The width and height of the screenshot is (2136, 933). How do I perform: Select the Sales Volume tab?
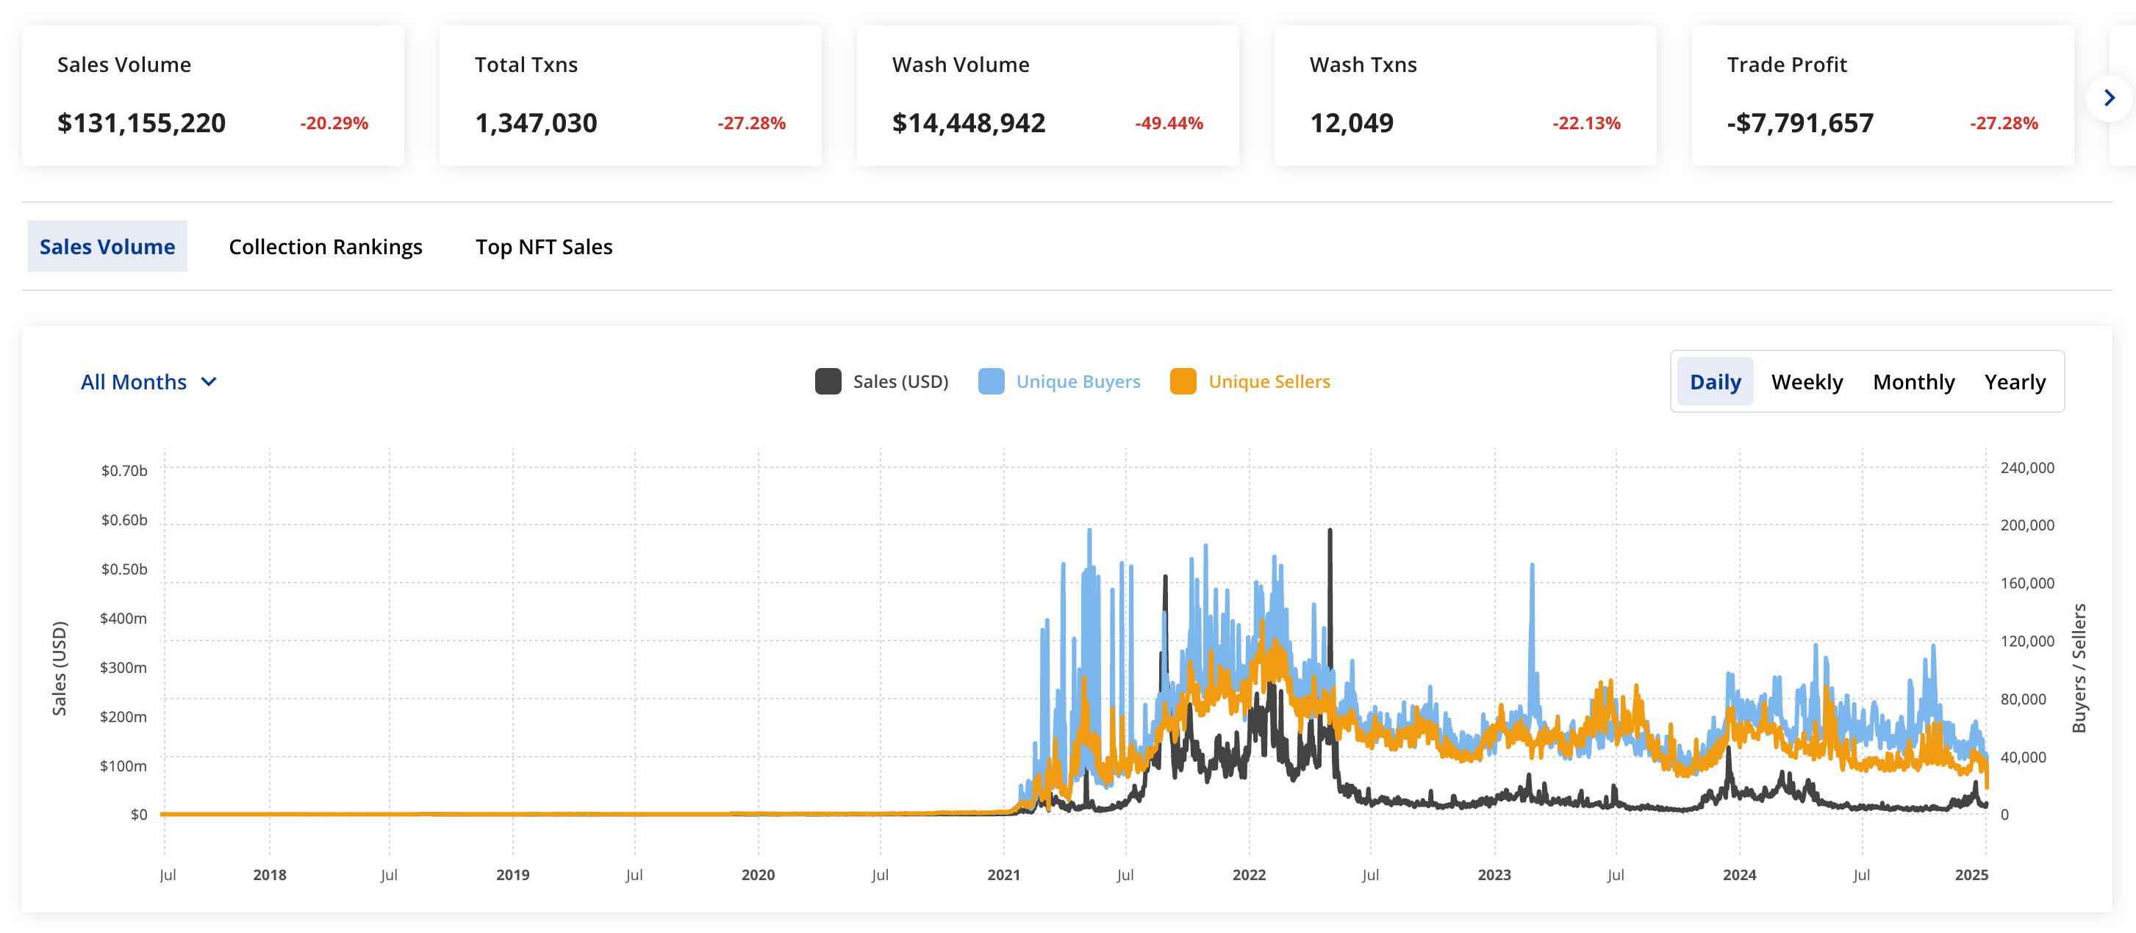pos(107,247)
